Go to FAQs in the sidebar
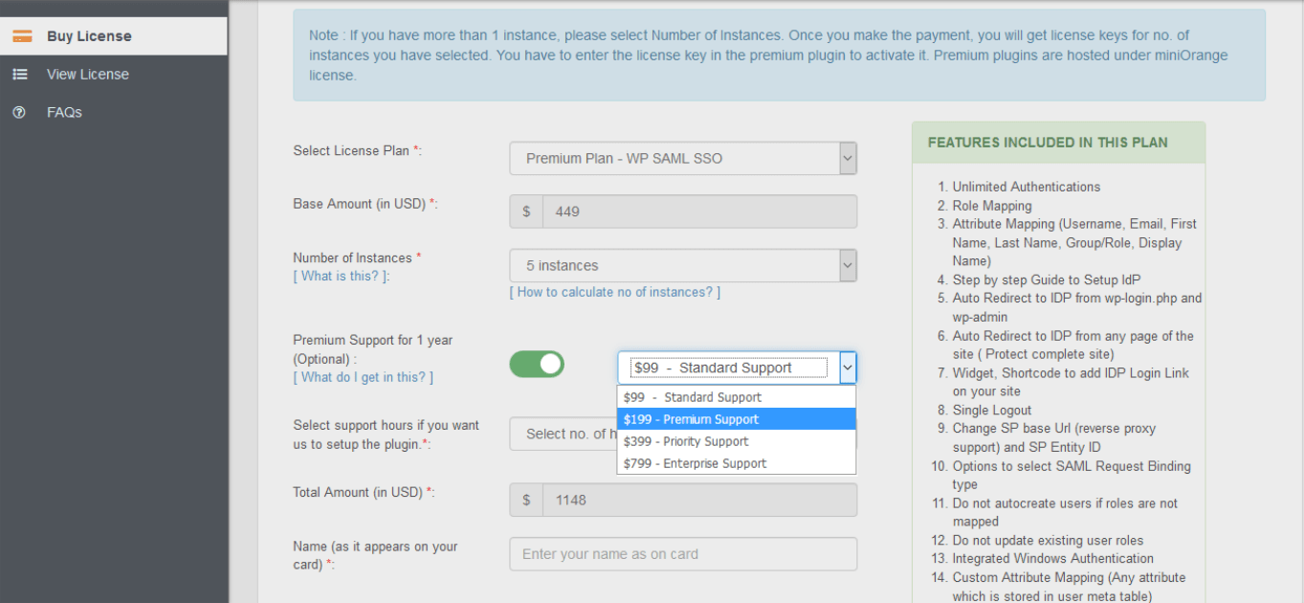Screen dimensions: 1304x603 point(113,112)
